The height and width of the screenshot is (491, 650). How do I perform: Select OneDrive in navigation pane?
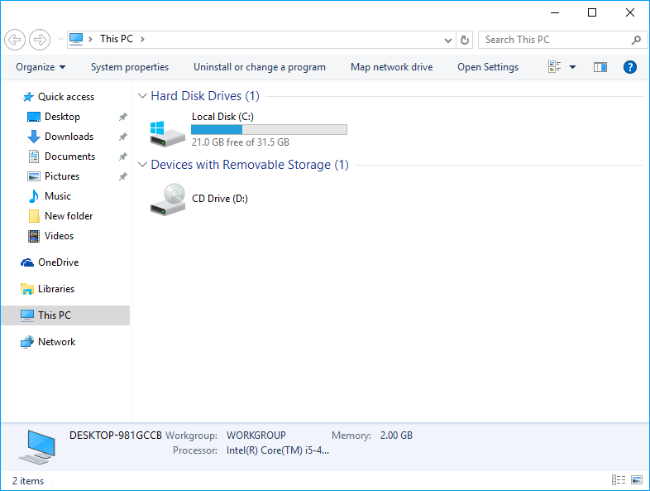pyautogui.click(x=58, y=262)
